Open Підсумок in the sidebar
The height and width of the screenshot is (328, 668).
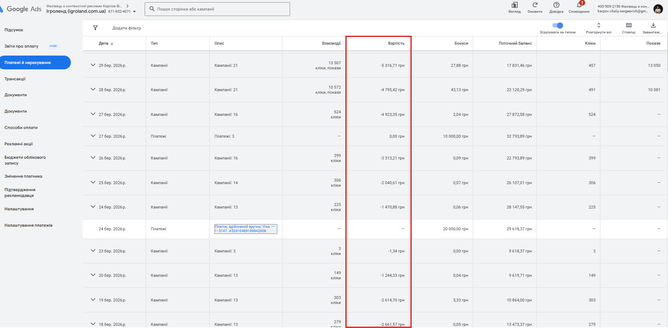(x=14, y=30)
